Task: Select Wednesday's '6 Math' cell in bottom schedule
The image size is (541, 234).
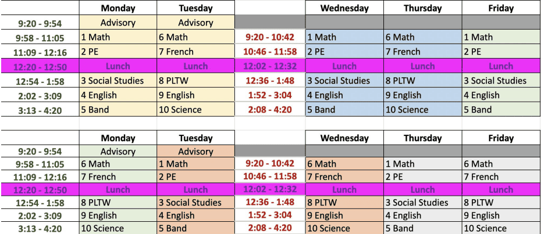Action: [x=344, y=164]
